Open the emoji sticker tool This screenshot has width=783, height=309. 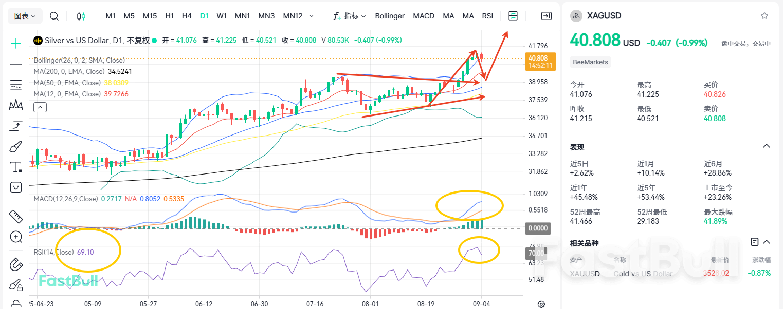(15, 187)
